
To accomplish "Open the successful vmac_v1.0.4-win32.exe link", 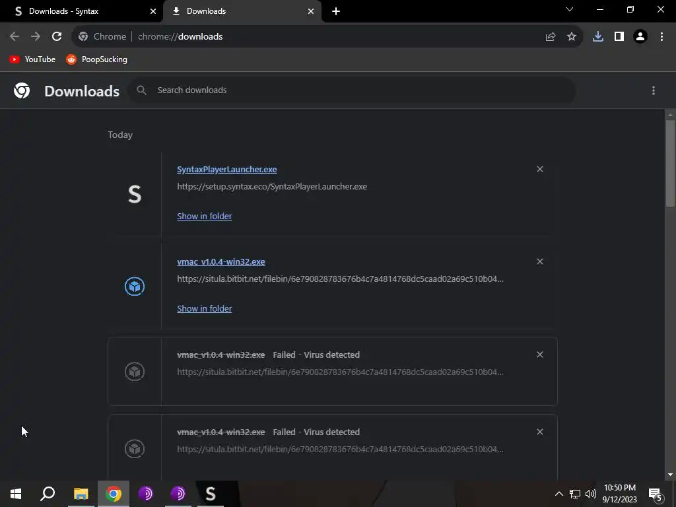I will tap(221, 261).
